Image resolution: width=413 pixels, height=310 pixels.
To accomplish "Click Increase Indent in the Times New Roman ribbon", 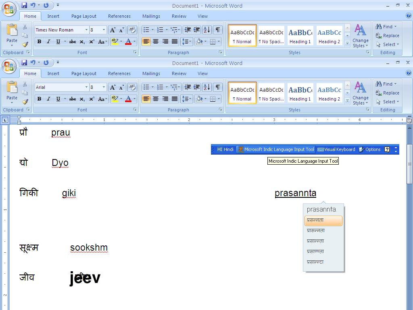I will 196,30.
